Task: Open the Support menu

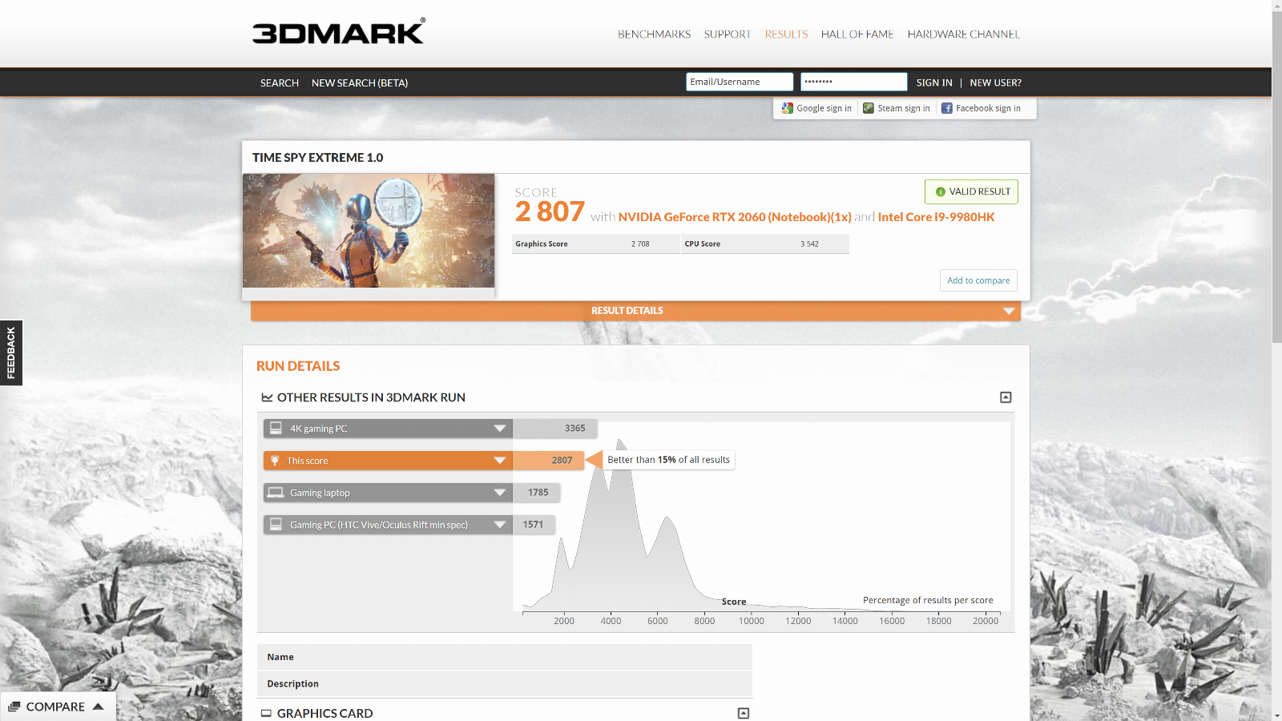Action: (x=728, y=34)
